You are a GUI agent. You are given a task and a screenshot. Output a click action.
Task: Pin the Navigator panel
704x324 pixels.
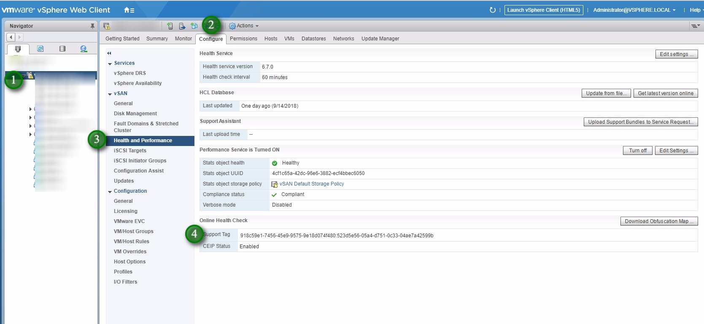click(x=92, y=26)
